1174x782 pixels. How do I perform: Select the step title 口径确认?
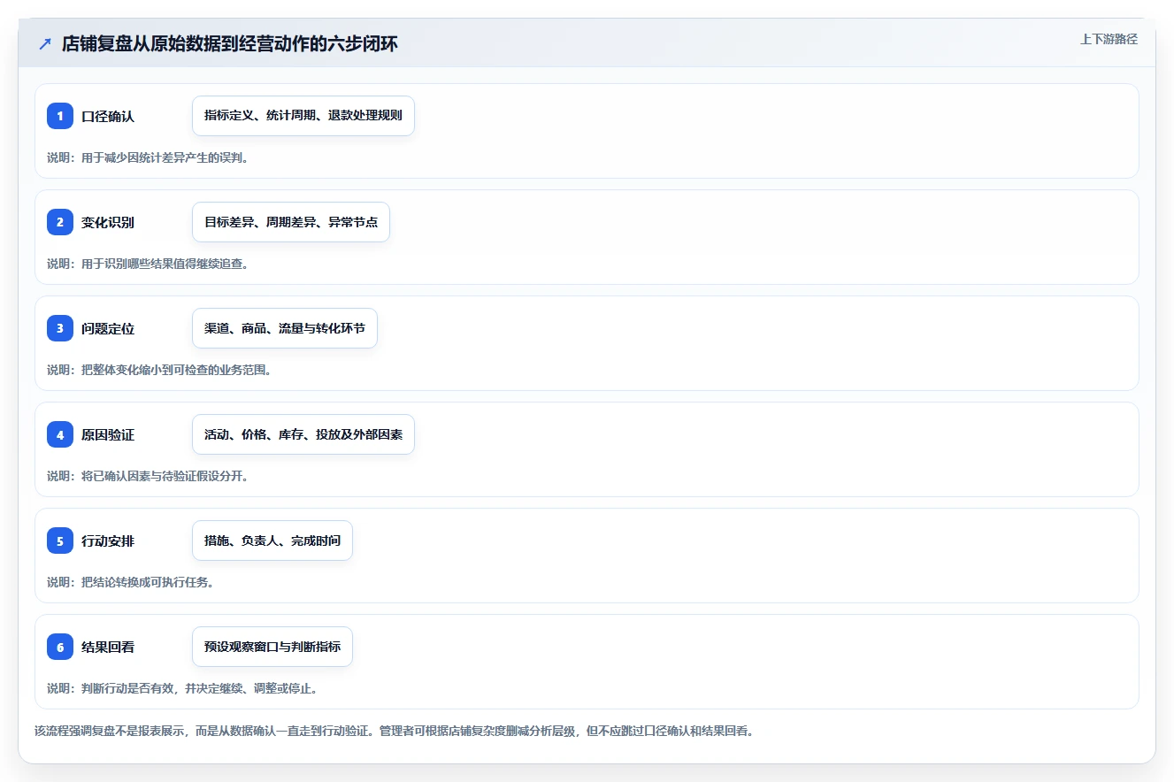(x=108, y=116)
